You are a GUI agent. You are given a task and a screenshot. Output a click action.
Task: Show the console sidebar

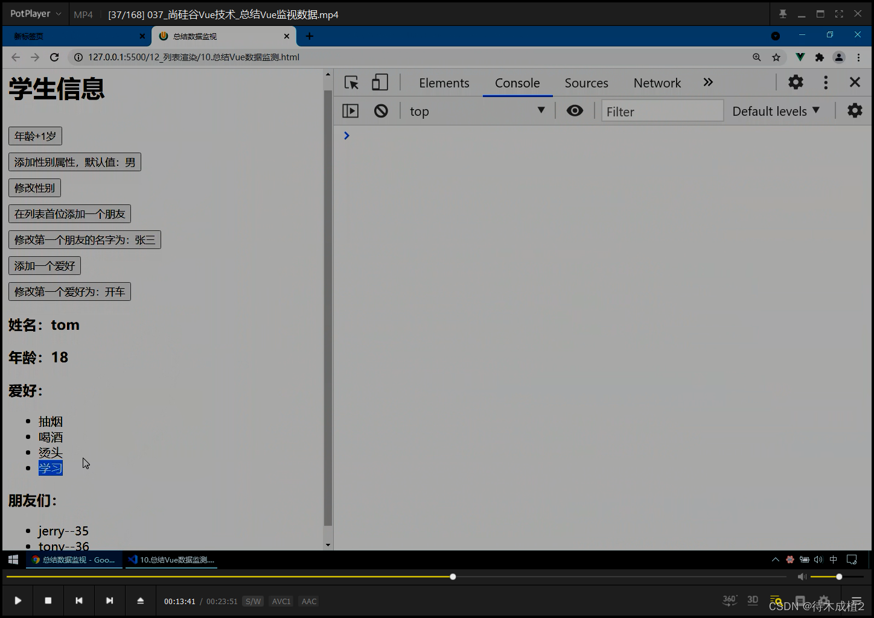tap(350, 111)
